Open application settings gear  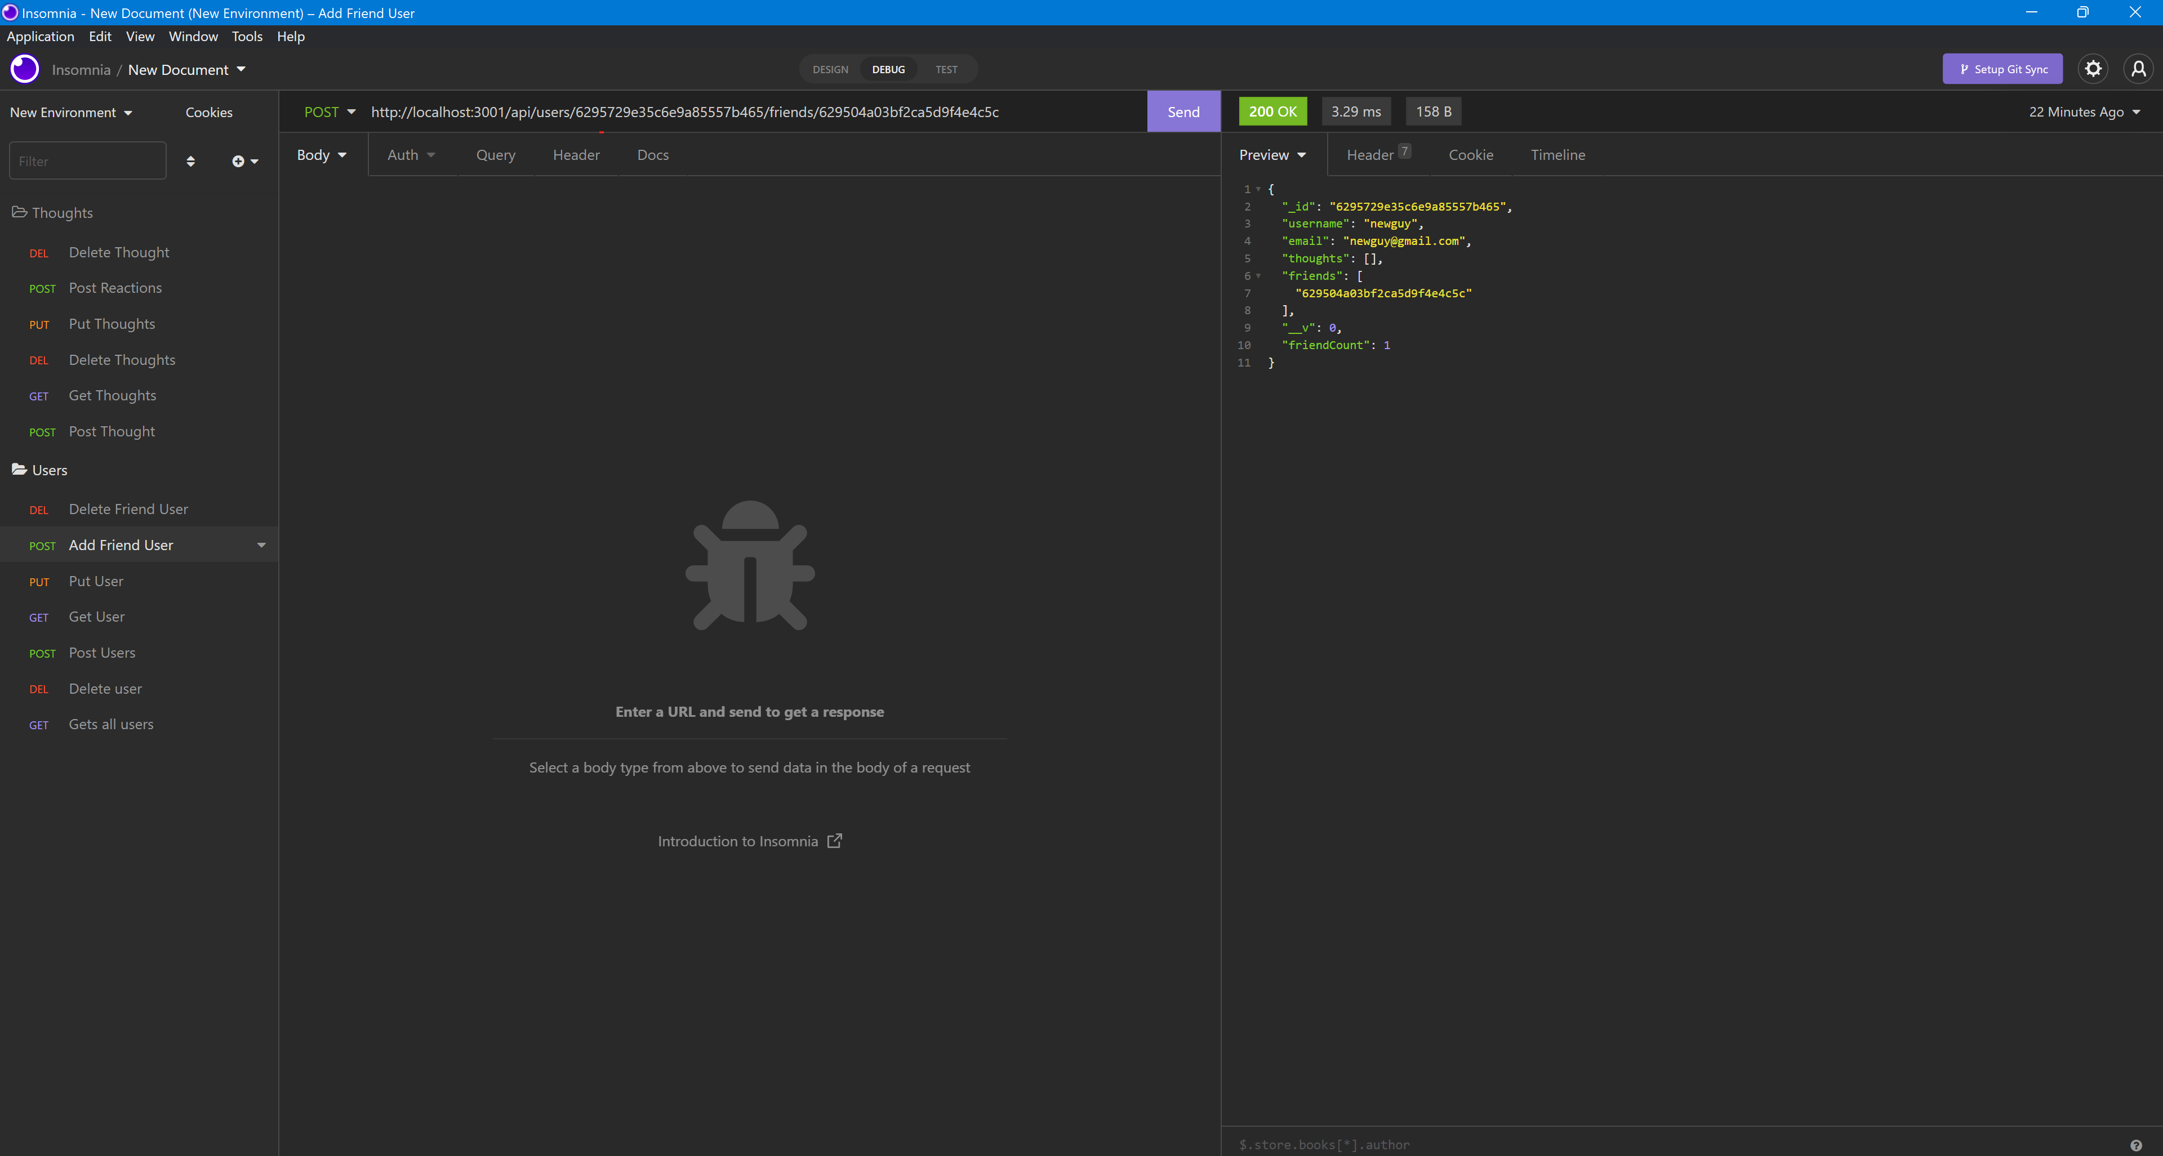click(2093, 69)
